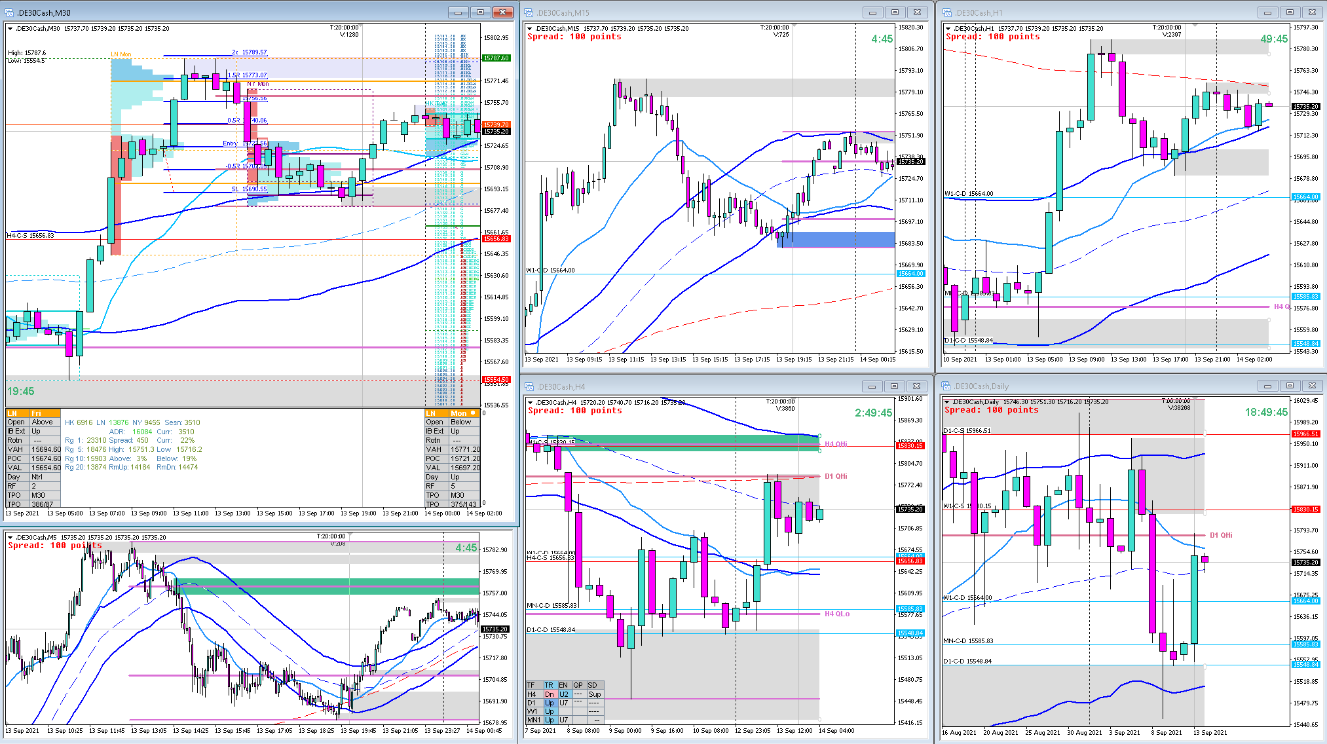The image size is (1327, 744).
Task: Click the chart icon in the M30 title bar
Action: [10, 12]
